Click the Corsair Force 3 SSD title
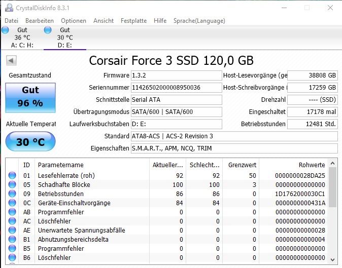This screenshot has height=268, width=342. coord(171,60)
